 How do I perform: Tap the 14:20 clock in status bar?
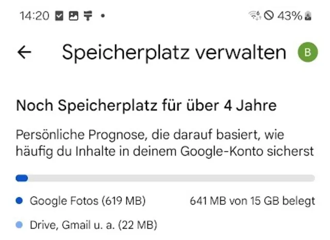point(34,16)
